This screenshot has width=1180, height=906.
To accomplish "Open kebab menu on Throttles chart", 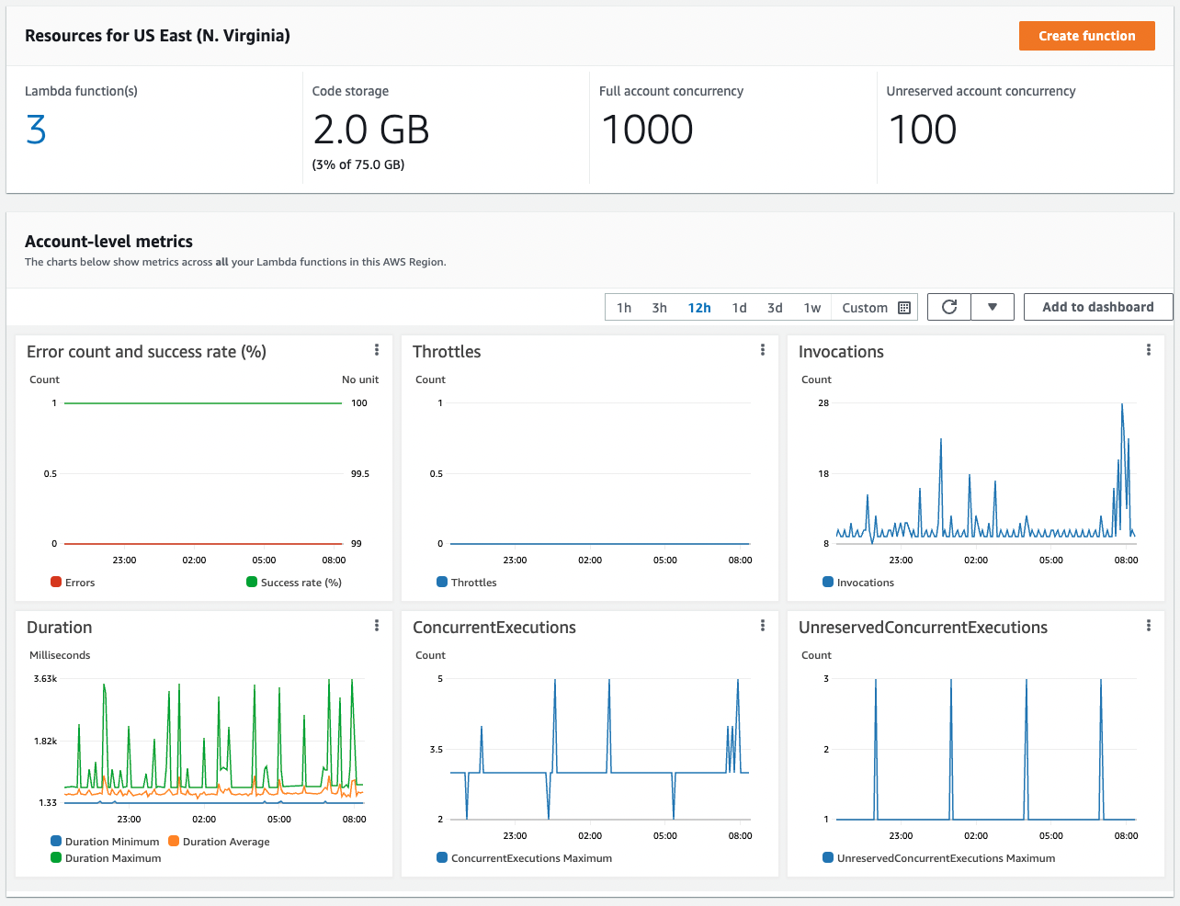I will [763, 350].
